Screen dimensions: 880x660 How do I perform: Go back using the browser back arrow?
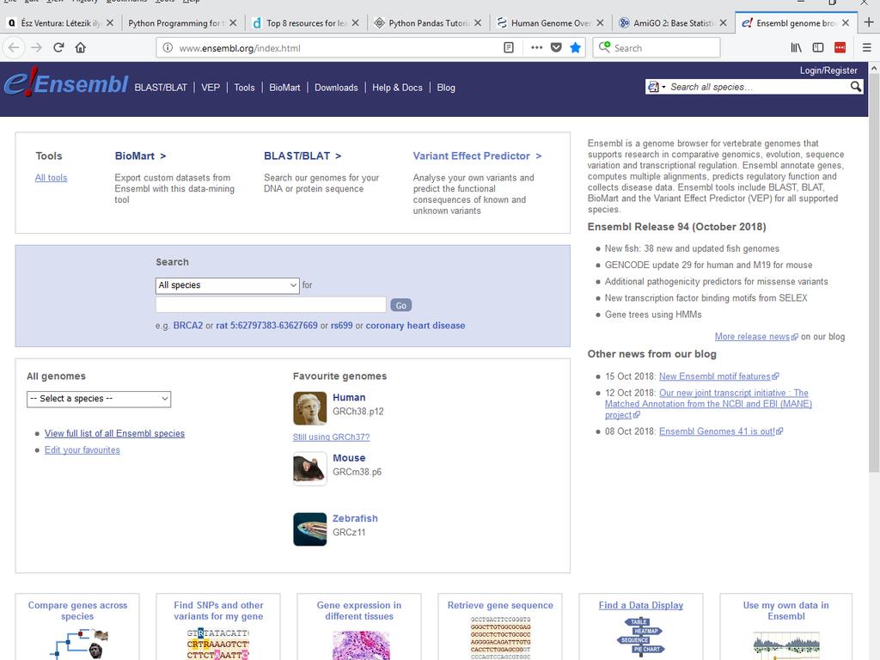point(14,48)
